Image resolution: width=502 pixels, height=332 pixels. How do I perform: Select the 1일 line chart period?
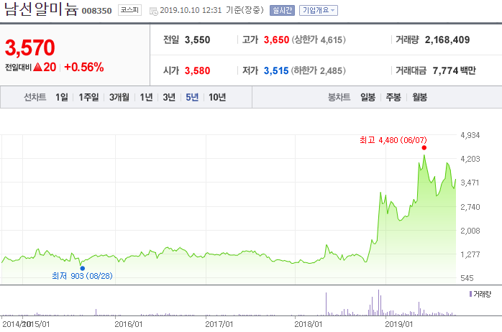point(62,97)
